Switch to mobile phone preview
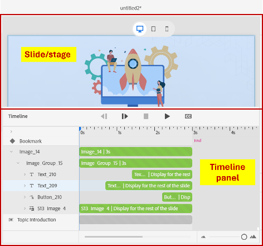 [167, 29]
